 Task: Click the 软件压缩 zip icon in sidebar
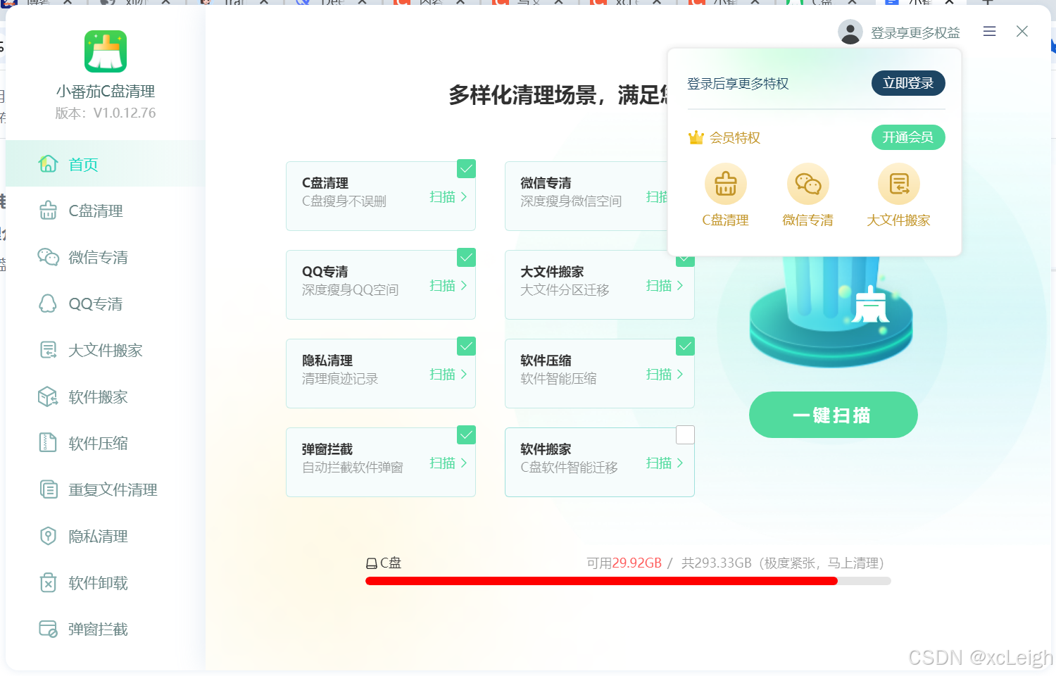48,443
